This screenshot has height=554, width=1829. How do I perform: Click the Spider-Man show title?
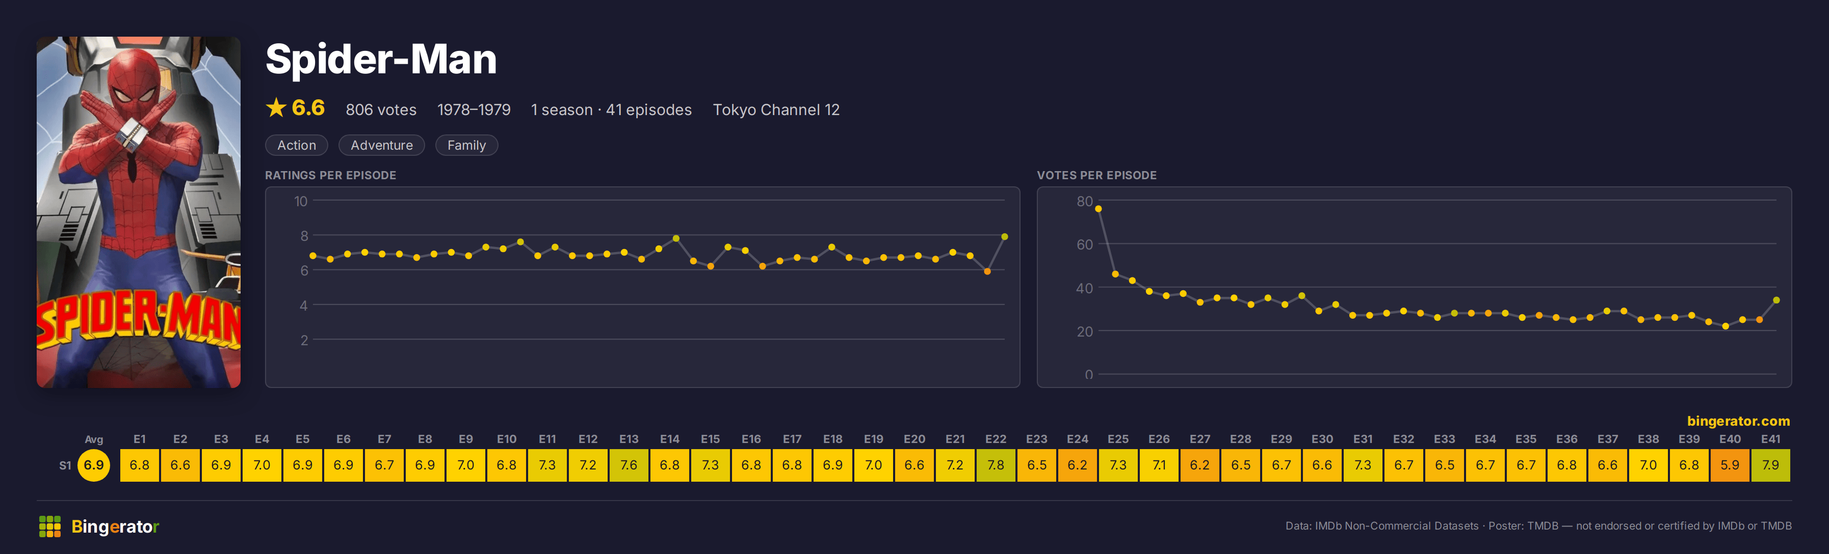tap(381, 59)
